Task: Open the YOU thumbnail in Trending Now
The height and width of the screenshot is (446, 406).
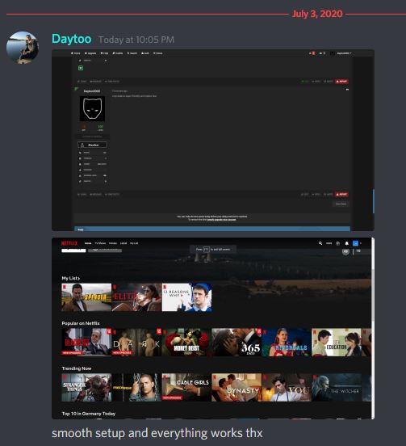Action: point(287,387)
